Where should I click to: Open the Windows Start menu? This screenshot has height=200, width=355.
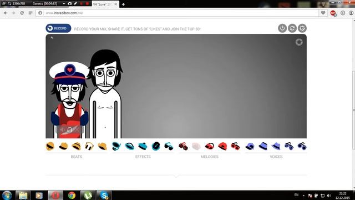click(x=7, y=196)
